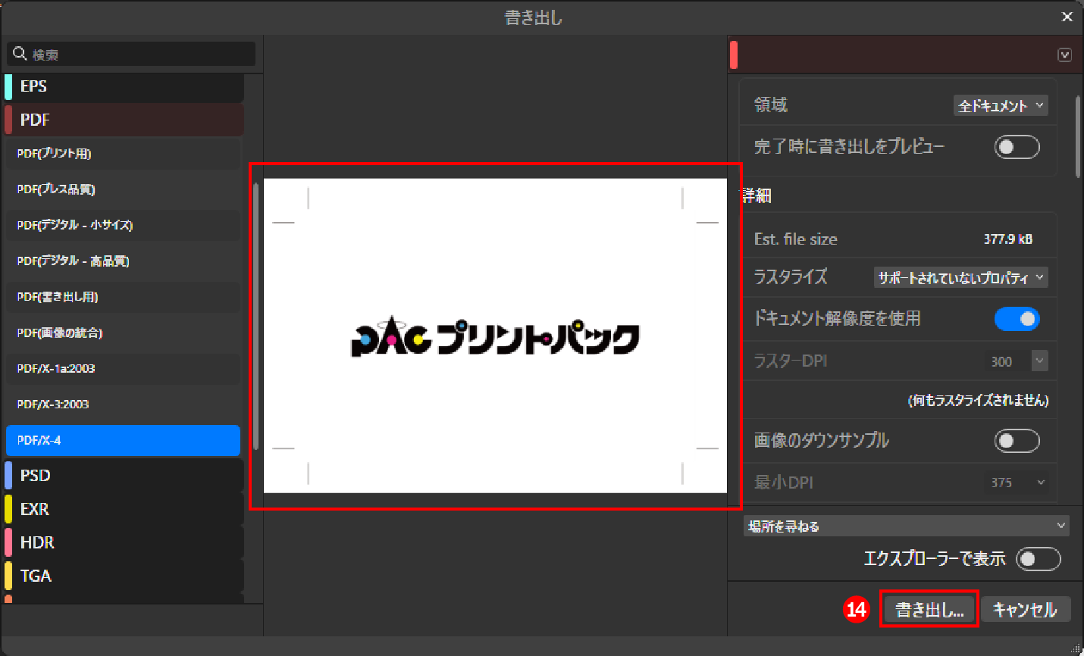Click the logo preview thumbnail
Image resolution: width=1084 pixels, height=656 pixels.
click(495, 336)
